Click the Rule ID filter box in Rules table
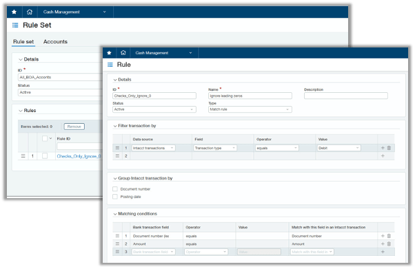Viewport: 415px width, 269px height. click(x=79, y=147)
